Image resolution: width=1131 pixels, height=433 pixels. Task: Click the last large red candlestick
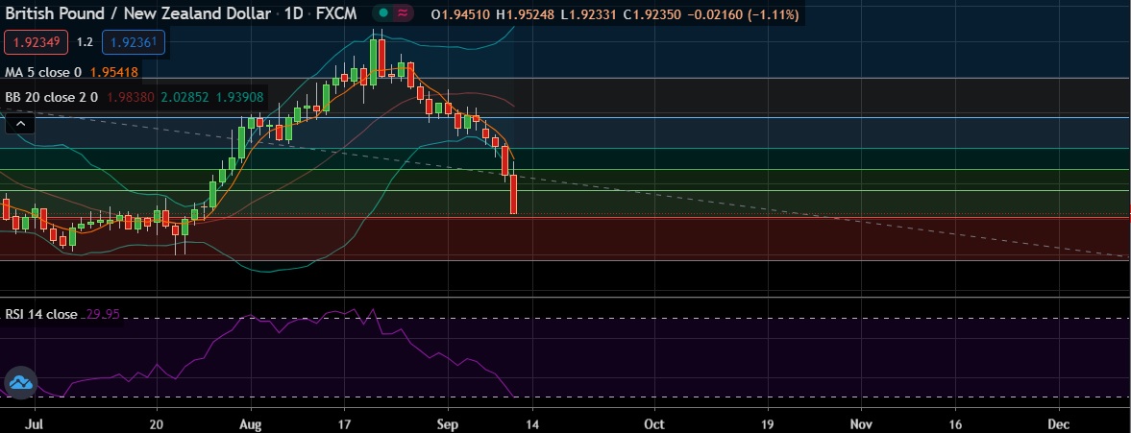coord(513,194)
